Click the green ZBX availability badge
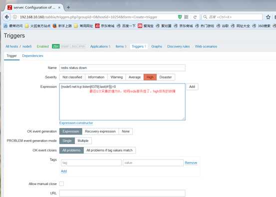 pos(56,46)
